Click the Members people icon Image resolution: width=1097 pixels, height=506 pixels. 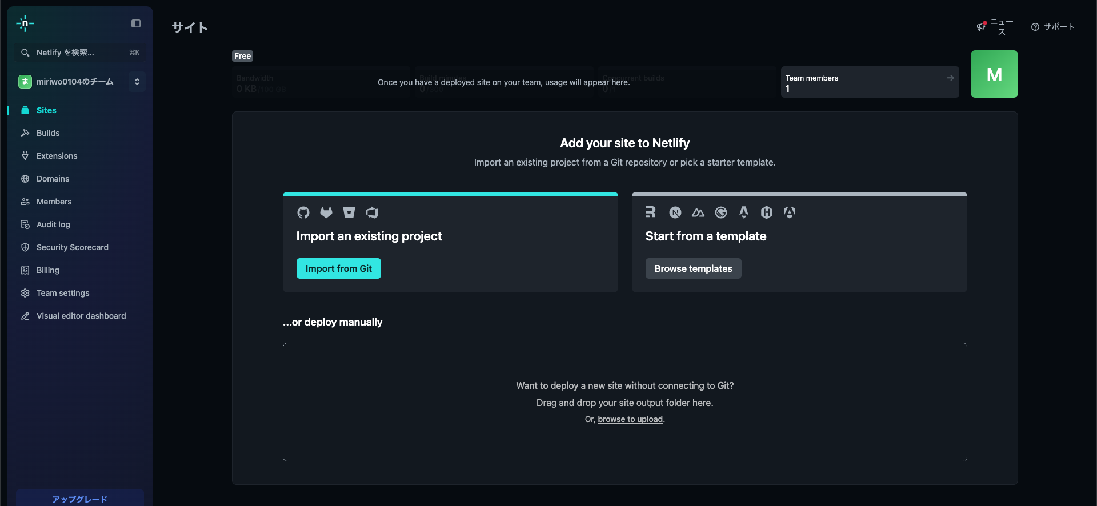(x=25, y=202)
